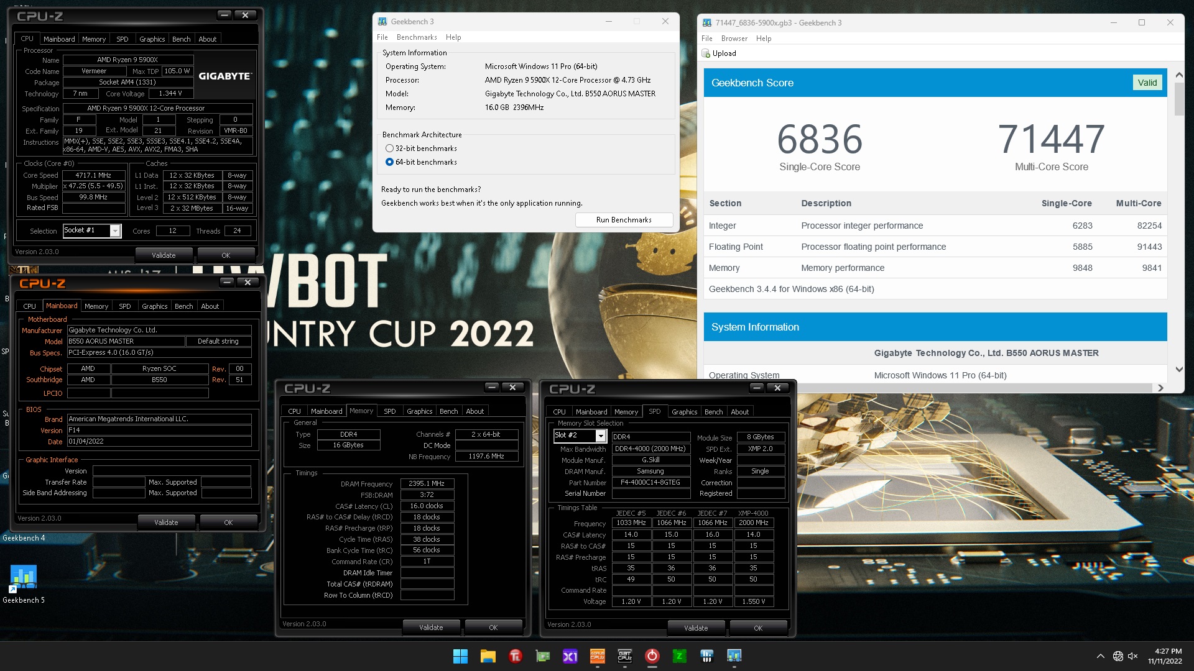Click the 2395.1 MHz DRAM Frequency value
This screenshot has height=671, width=1194.
[x=427, y=483]
